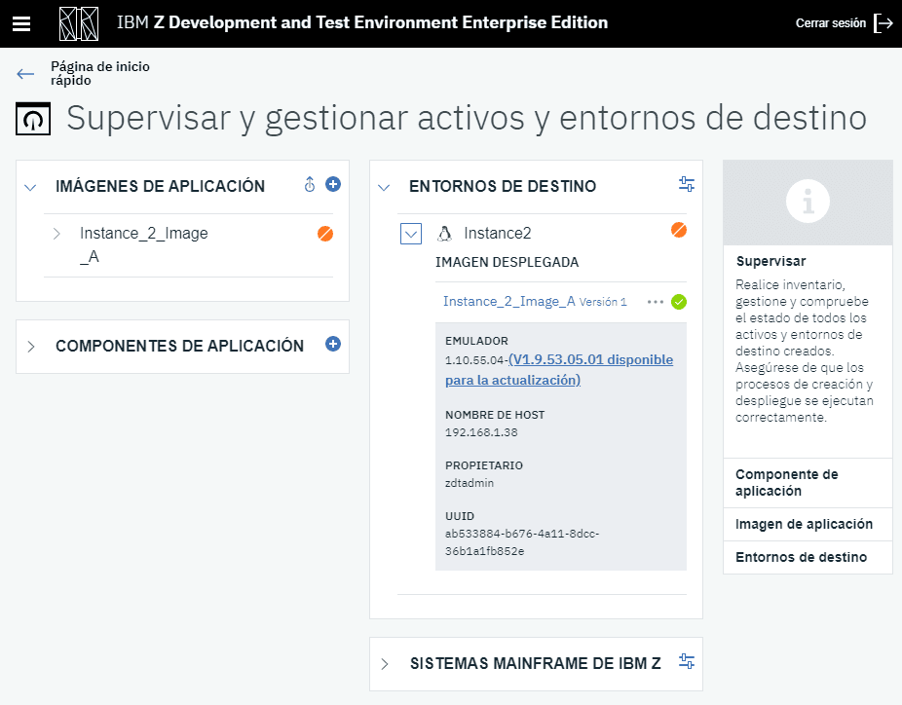Click the green check status icon

(x=679, y=302)
